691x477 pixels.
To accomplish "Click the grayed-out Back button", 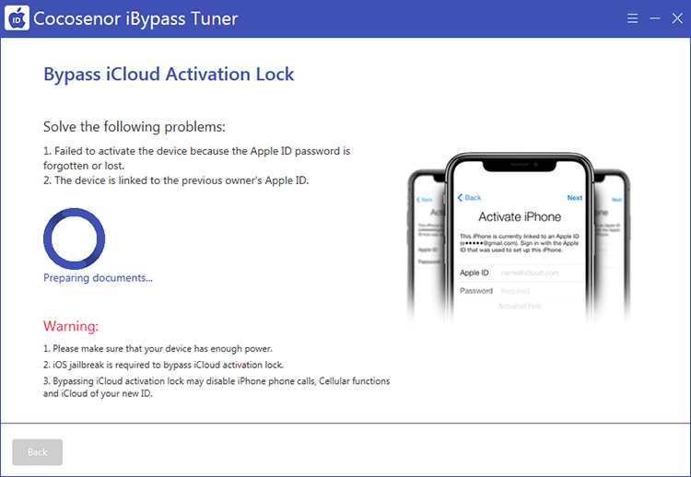I will click(38, 452).
